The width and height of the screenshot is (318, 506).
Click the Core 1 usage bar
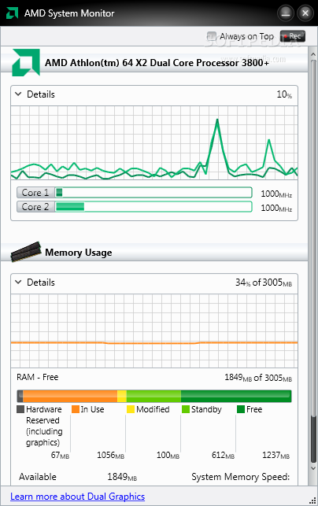click(x=153, y=193)
